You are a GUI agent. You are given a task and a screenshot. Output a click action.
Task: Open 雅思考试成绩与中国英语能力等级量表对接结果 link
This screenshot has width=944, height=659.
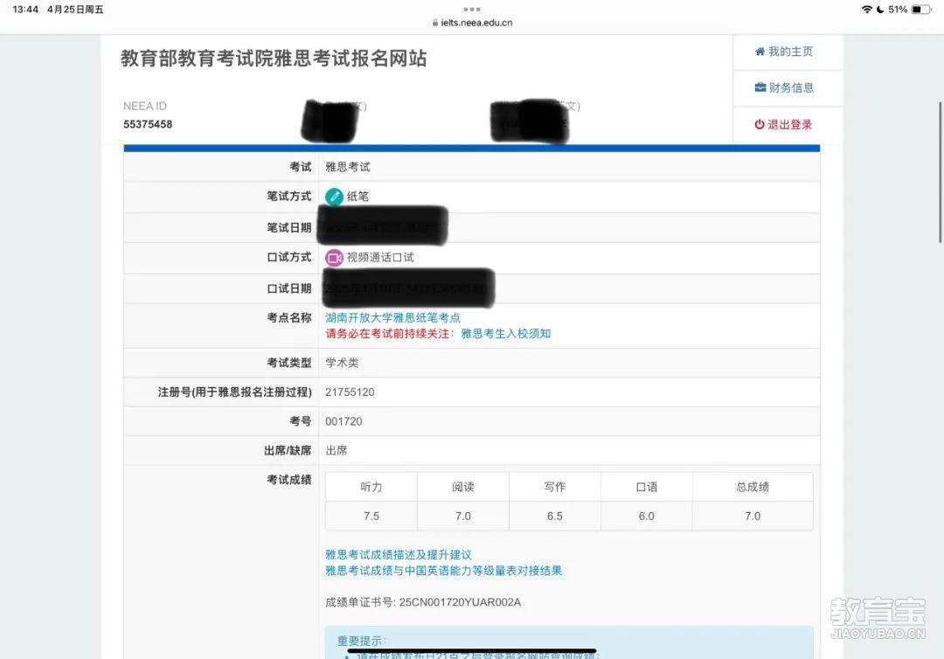tap(443, 571)
